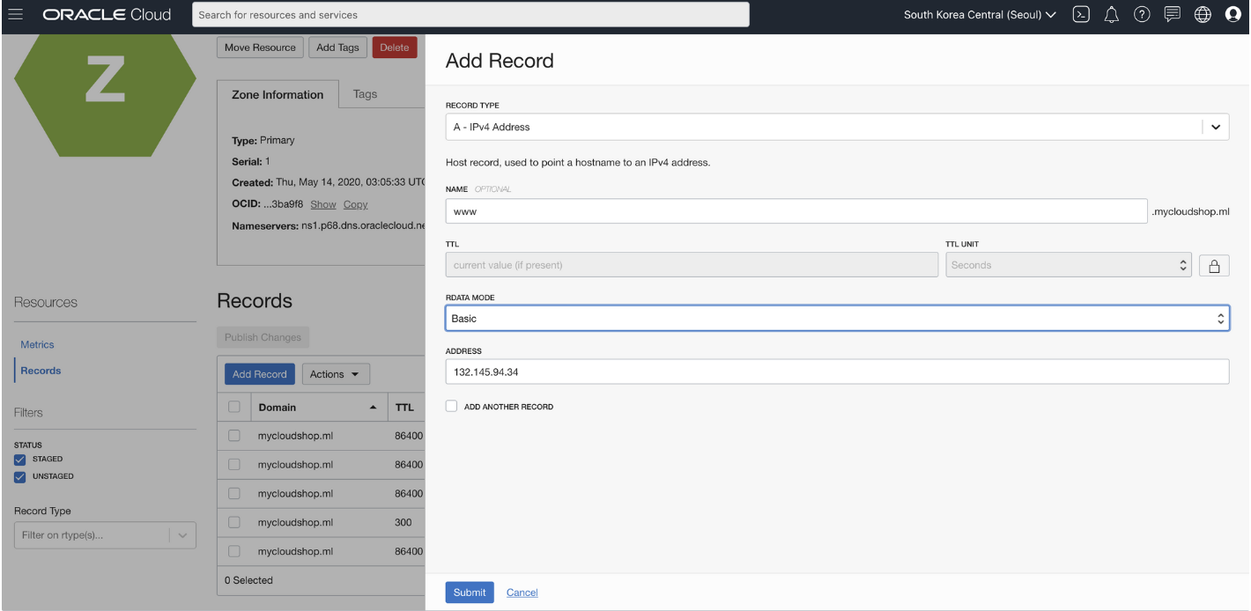The height and width of the screenshot is (611, 1251).
Task: Uncheck the Staged status filter
Action: pos(20,460)
